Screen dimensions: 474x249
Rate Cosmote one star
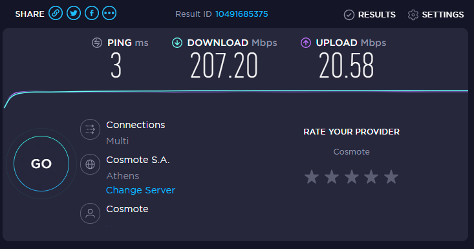[x=312, y=177]
